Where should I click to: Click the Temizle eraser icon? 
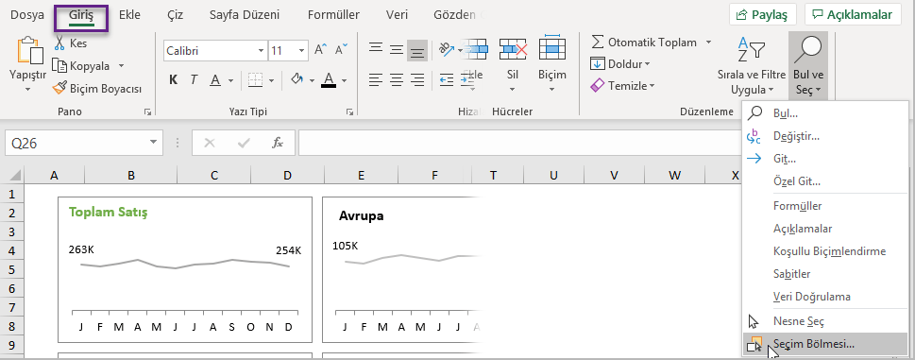(598, 86)
